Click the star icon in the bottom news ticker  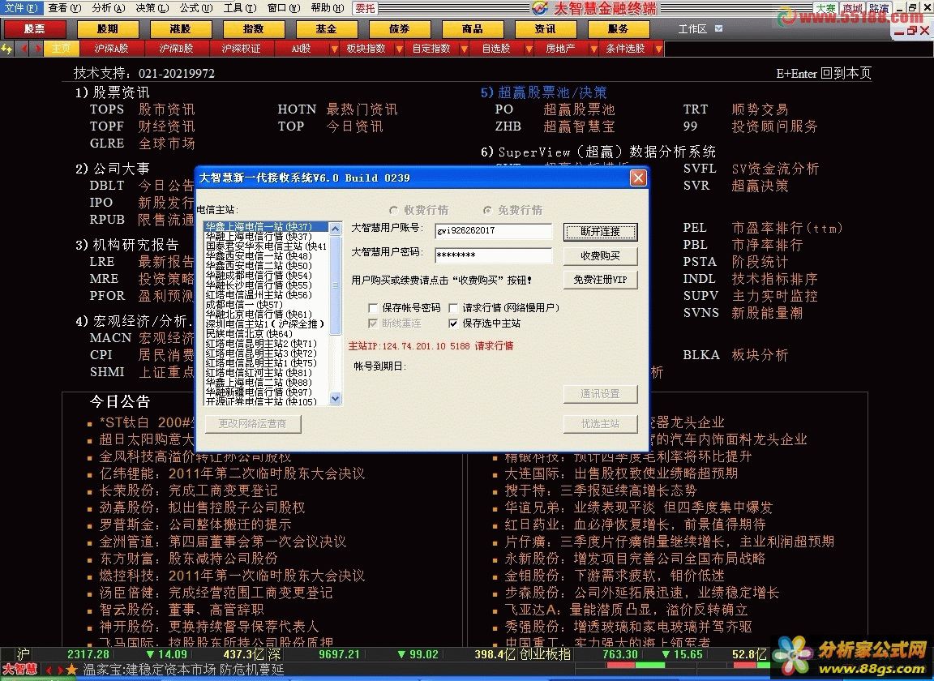click(72, 670)
